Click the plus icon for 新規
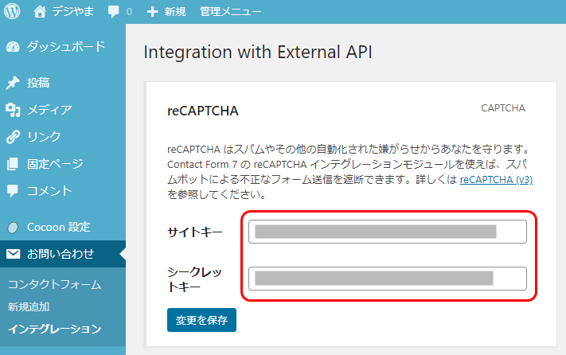 point(152,12)
